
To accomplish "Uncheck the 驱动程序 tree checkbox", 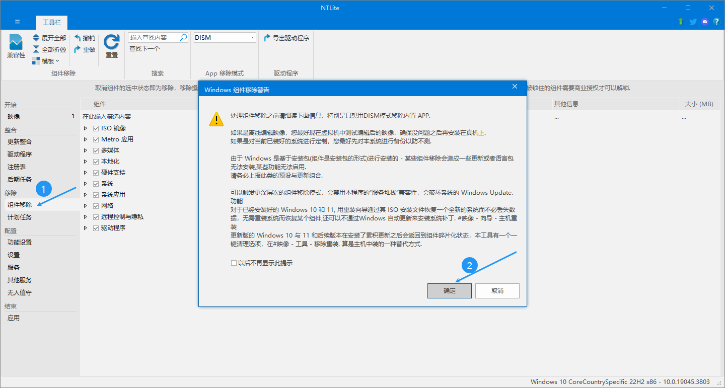I will coord(96,228).
